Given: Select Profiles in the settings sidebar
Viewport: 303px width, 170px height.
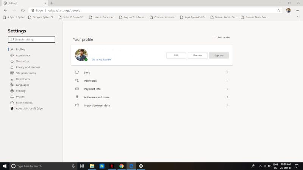Looking at the screenshot, I should pyautogui.click(x=20, y=49).
